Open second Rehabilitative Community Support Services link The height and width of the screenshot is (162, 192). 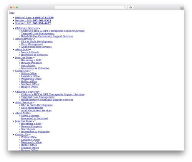(47, 100)
